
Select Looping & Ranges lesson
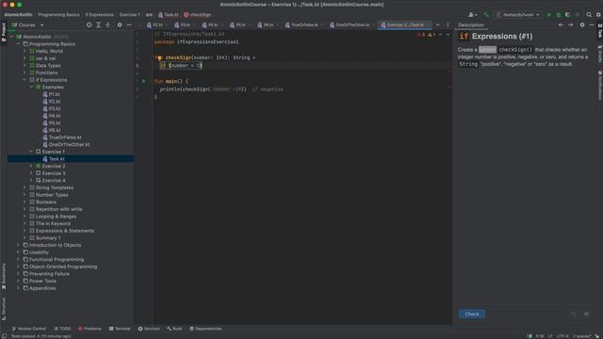56,217
